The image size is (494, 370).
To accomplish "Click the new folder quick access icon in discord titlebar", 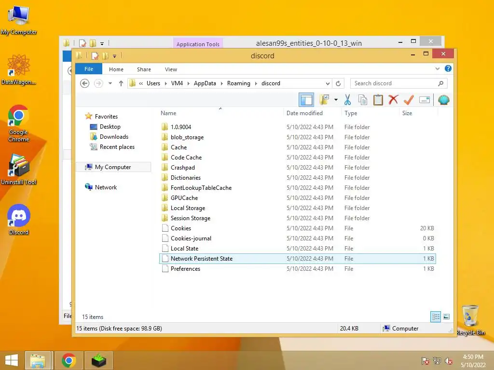I will (x=105, y=56).
